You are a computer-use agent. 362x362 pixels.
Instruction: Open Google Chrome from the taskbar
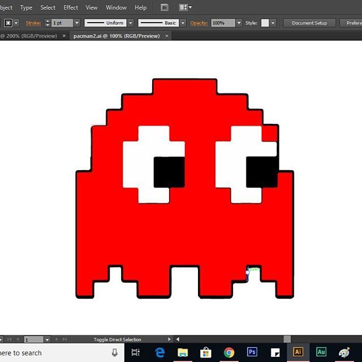click(229, 352)
